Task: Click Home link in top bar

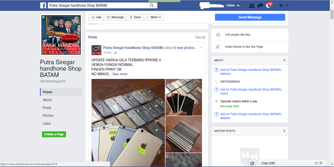Action: pos(230,5)
